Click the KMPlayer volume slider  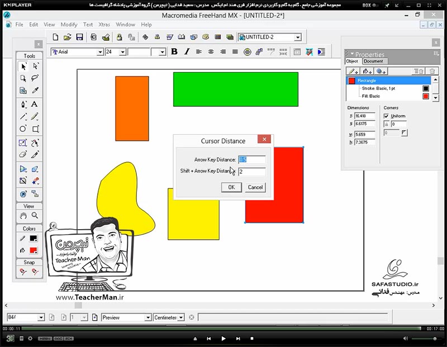click(425, 339)
